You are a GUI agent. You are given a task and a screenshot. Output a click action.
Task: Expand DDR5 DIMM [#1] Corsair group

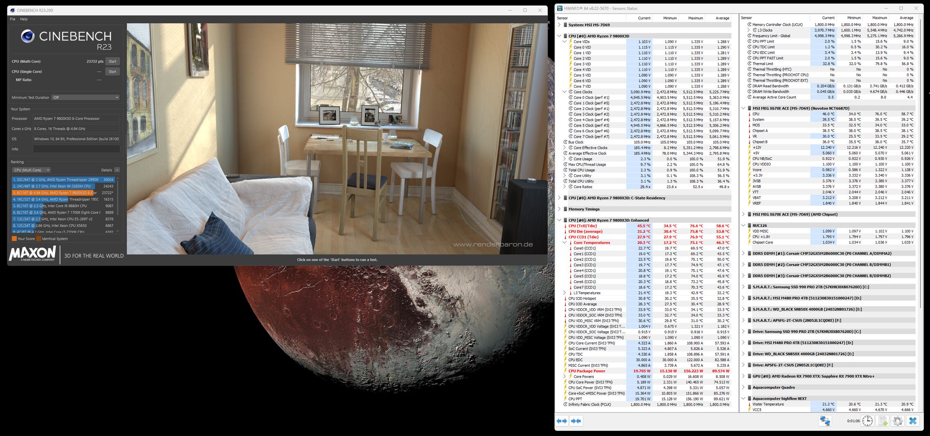pyautogui.click(x=743, y=253)
